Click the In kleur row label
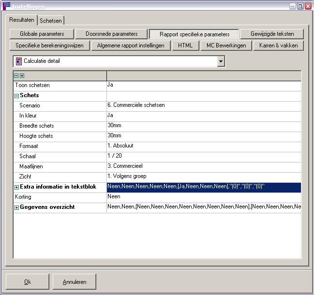This screenshot has width=314, height=295. pos(28,116)
